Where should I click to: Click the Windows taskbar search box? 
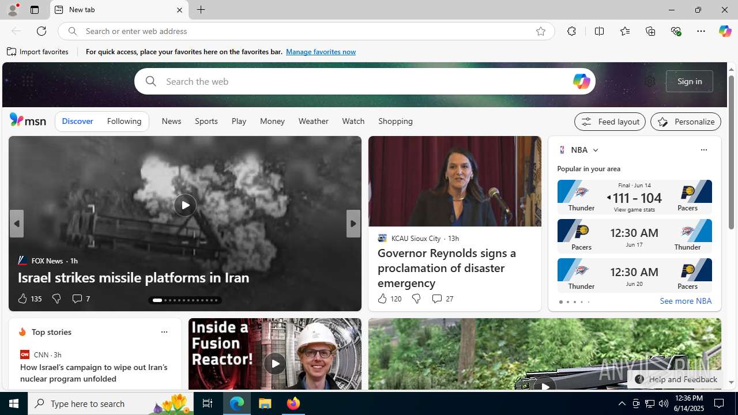click(x=111, y=403)
